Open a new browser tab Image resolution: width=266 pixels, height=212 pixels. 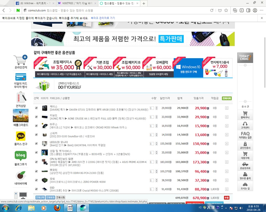pos(144,3)
